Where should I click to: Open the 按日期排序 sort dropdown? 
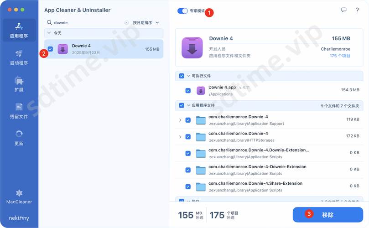(x=146, y=23)
